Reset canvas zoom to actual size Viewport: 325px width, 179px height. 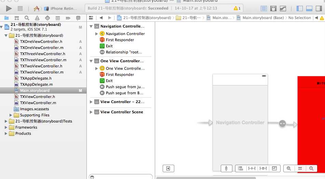point(300,168)
